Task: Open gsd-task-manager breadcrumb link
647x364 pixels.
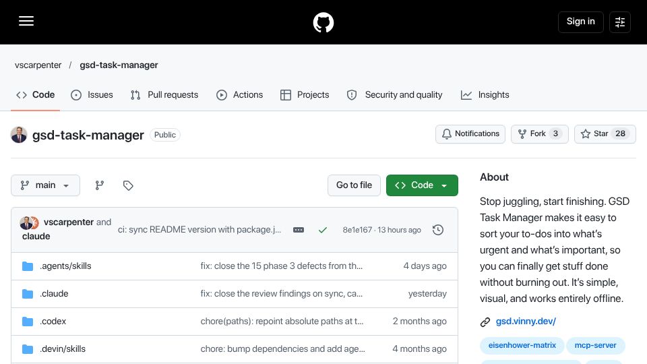Action: [x=119, y=65]
